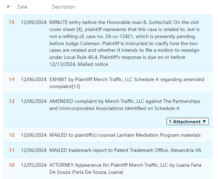Open docket entry number 12
Viewport: 218px width, 179px height.
[x=12, y=135]
